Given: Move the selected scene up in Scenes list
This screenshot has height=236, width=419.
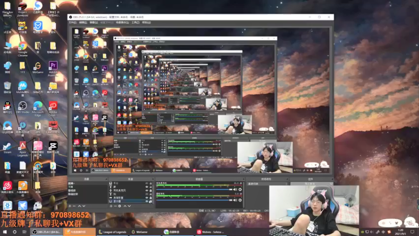Looking at the screenshot, I should coord(80,206).
